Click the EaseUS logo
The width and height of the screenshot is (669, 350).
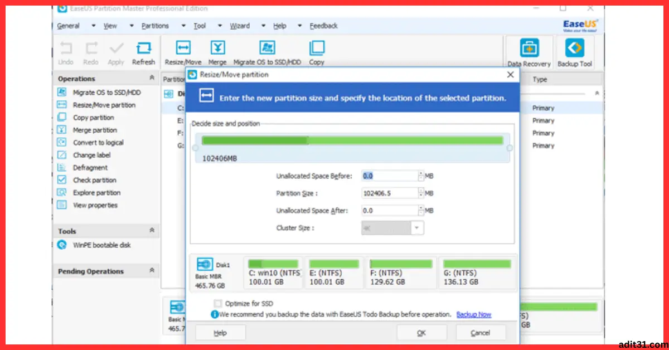coord(580,25)
